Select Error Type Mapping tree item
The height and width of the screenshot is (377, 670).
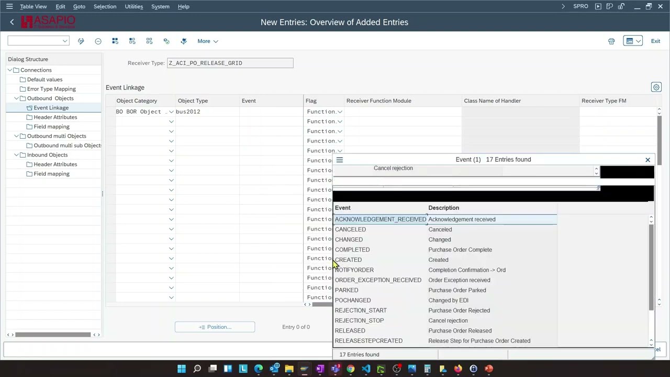[51, 89]
